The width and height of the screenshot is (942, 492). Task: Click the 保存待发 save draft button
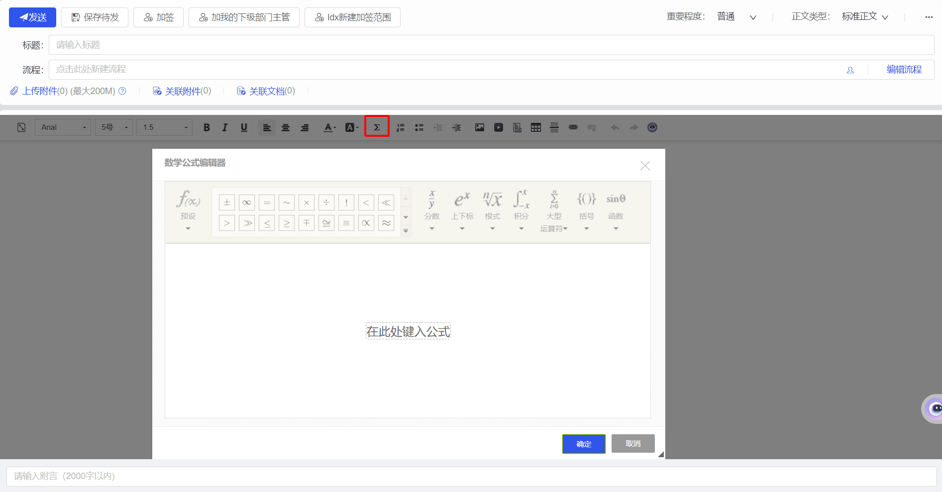(95, 17)
